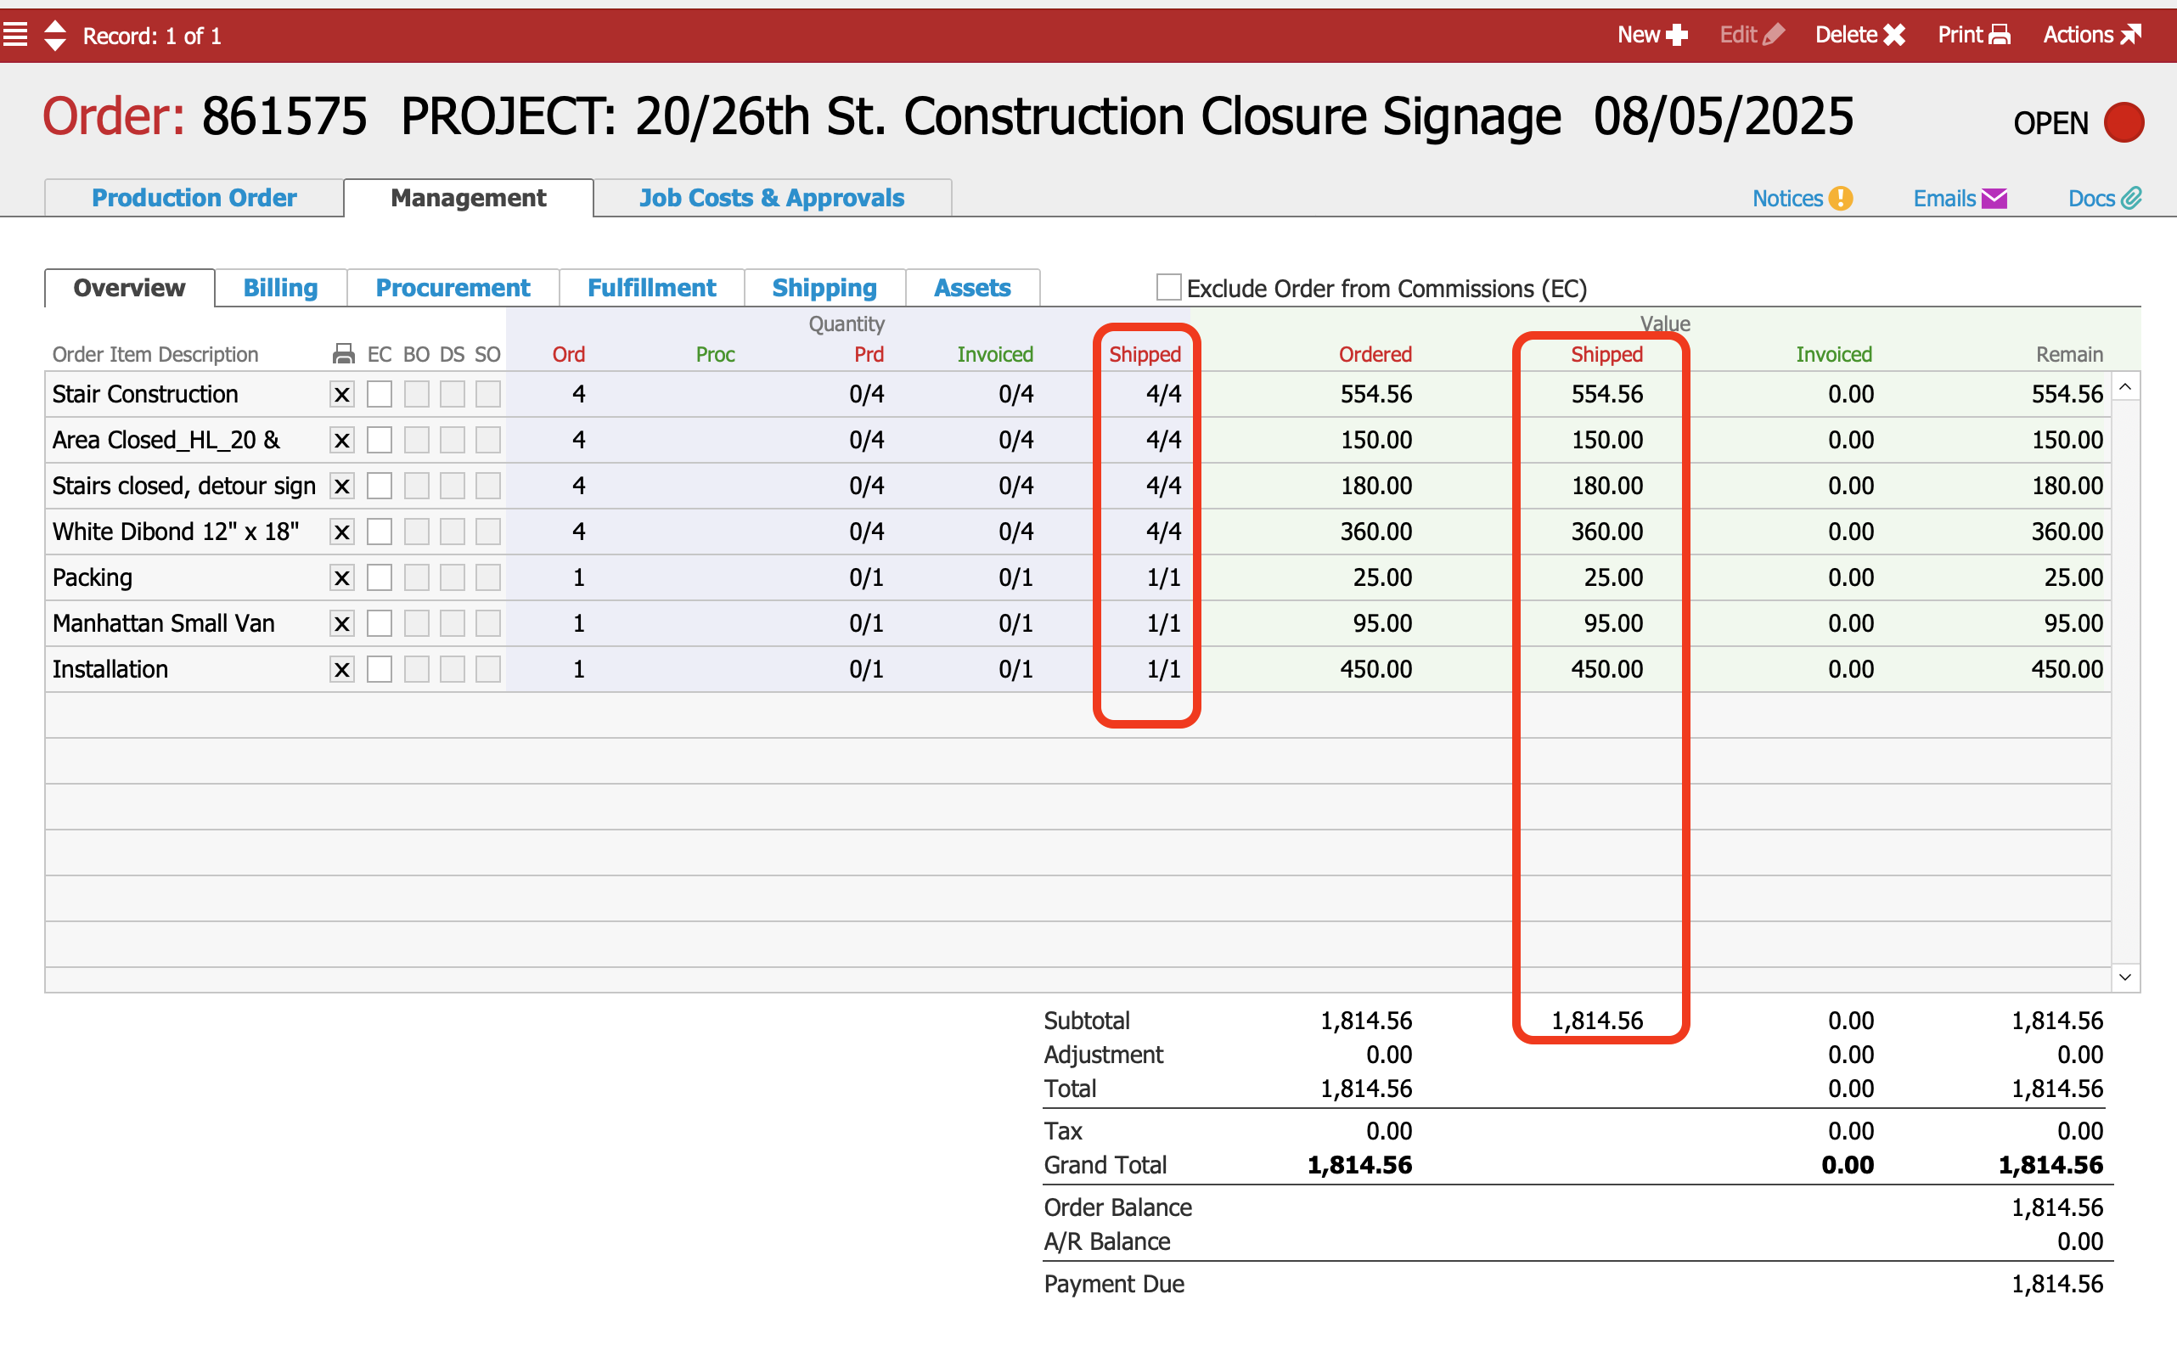2177x1345 pixels.
Task: Open the Actions arrow menu
Action: [x=2129, y=35]
